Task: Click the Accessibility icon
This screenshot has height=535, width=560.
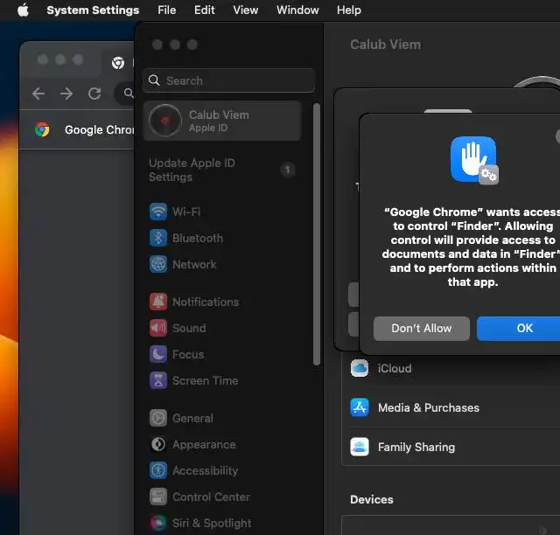Action: coord(158,471)
